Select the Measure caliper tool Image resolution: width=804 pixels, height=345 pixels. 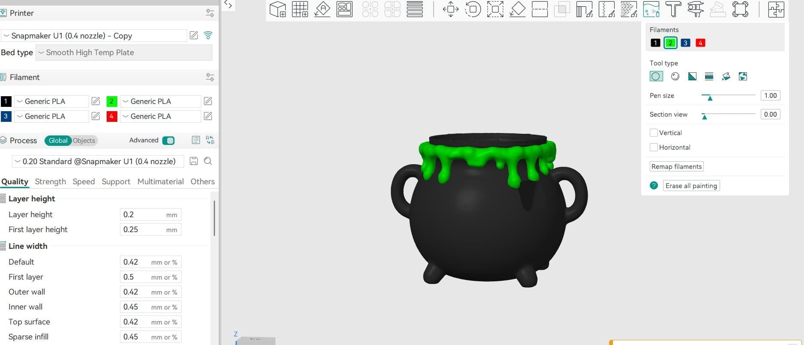[696, 9]
